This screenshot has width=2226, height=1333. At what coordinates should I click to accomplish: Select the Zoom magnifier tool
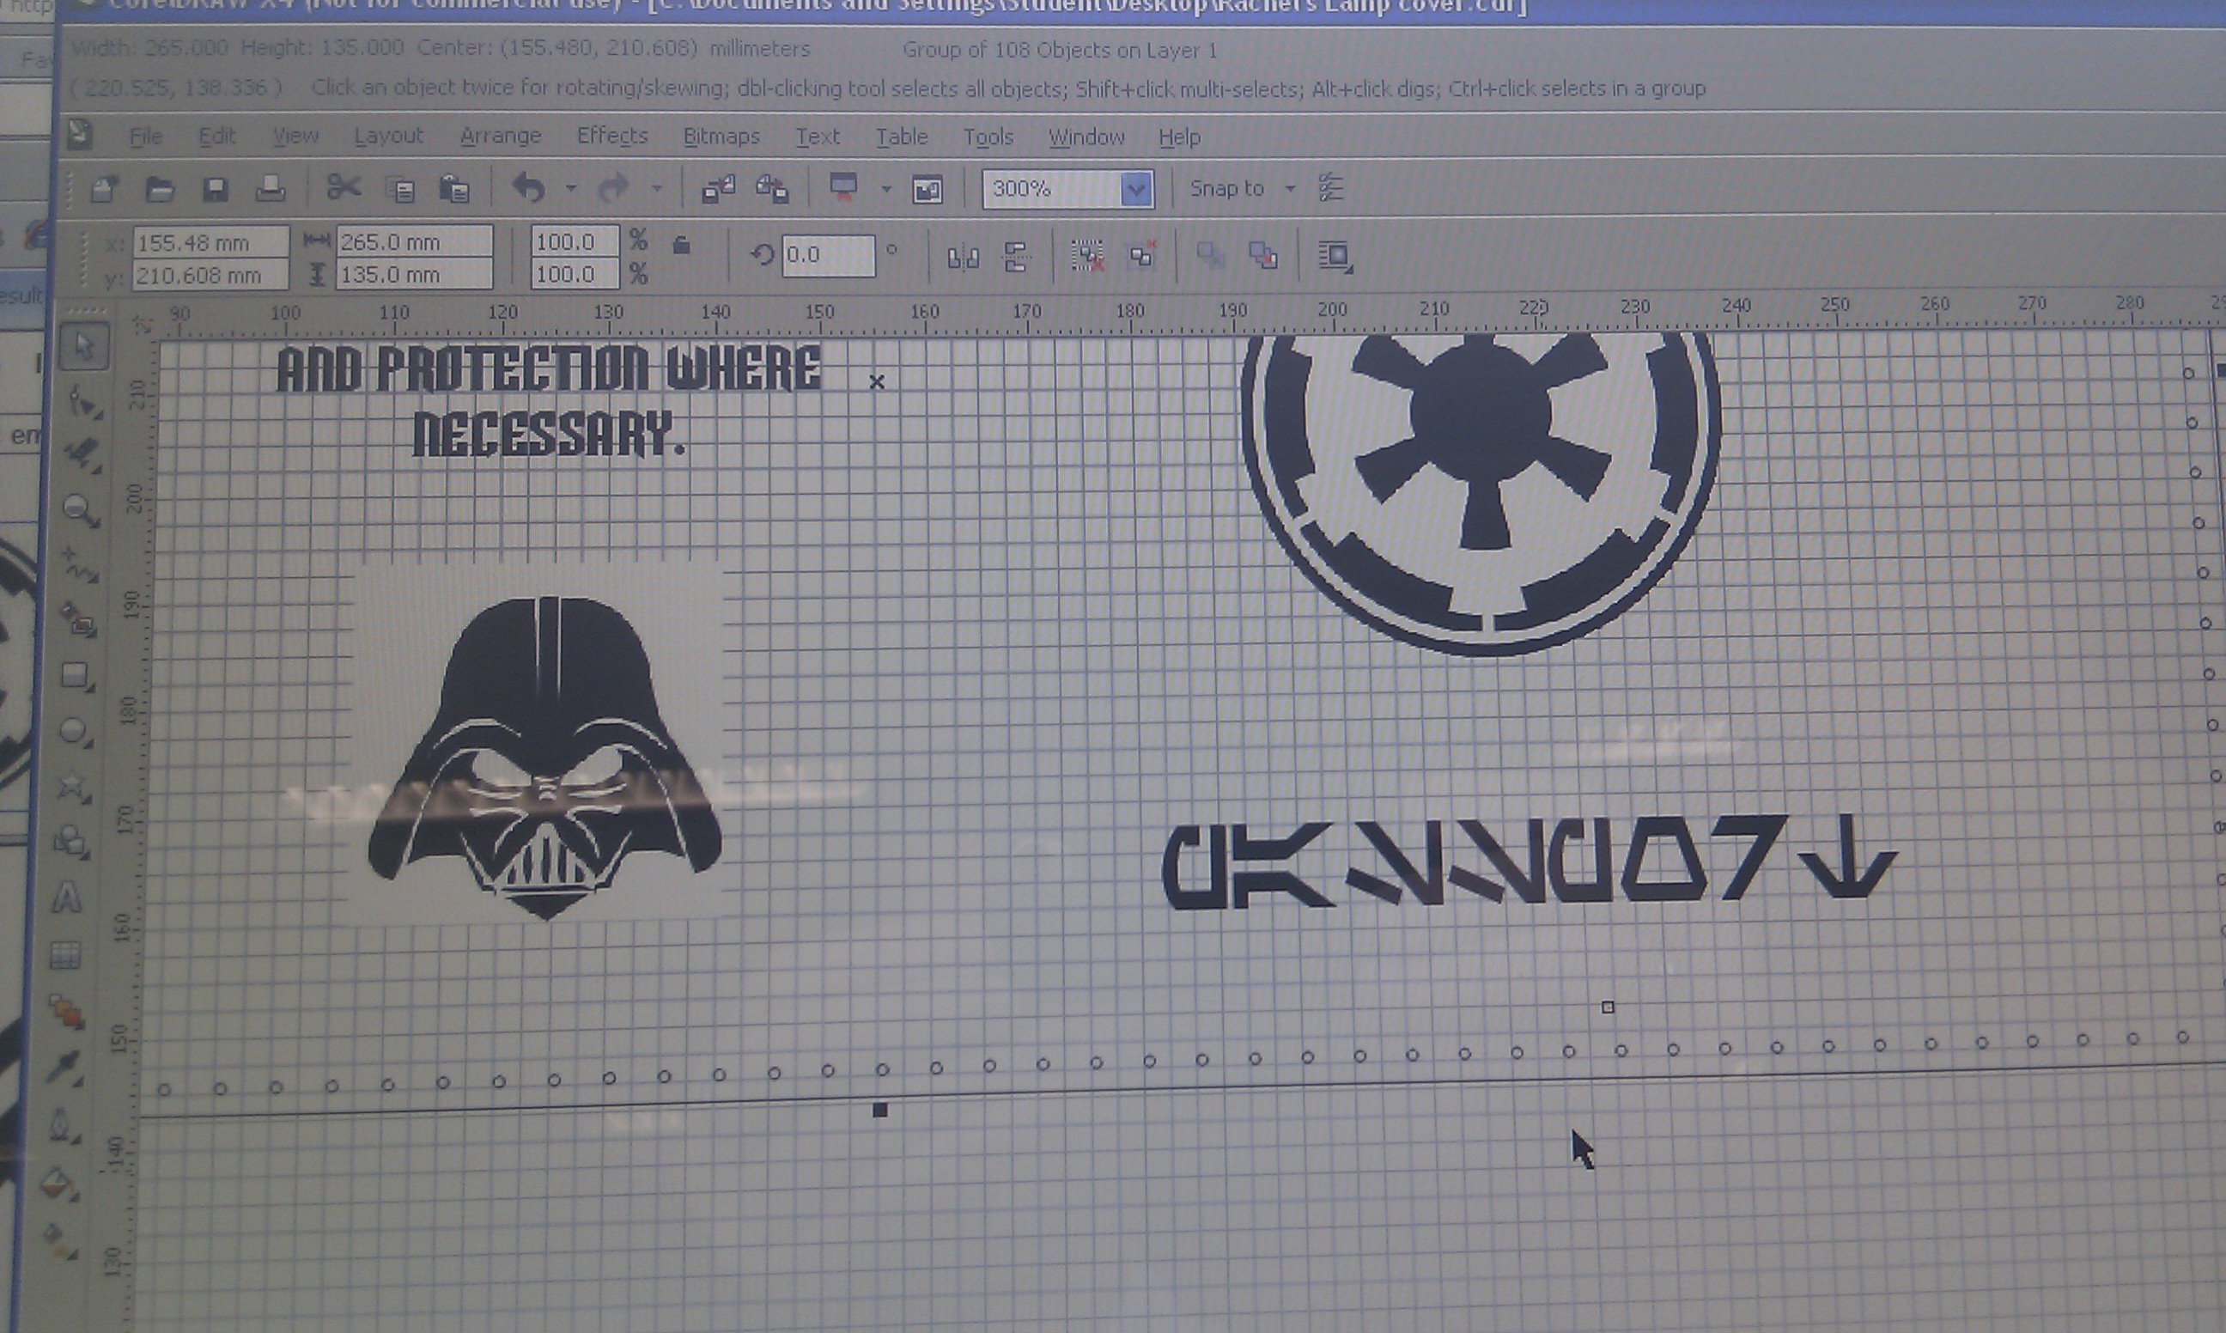(80, 510)
